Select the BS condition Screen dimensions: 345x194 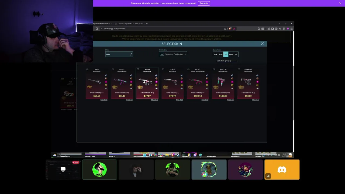(236, 54)
